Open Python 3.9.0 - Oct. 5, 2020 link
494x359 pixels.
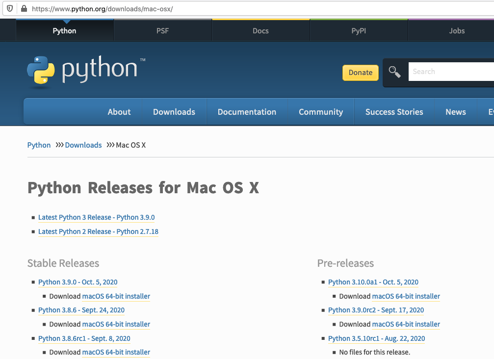(x=78, y=282)
